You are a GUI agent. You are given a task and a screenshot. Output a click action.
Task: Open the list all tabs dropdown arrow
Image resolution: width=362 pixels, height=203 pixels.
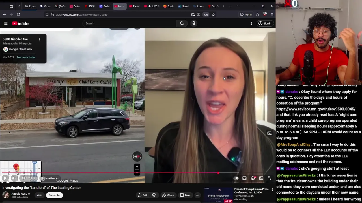pos(238,6)
